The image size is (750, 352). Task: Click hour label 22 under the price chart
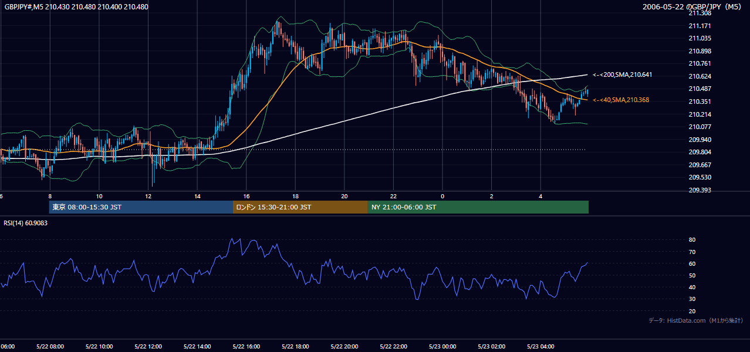[x=393, y=196]
